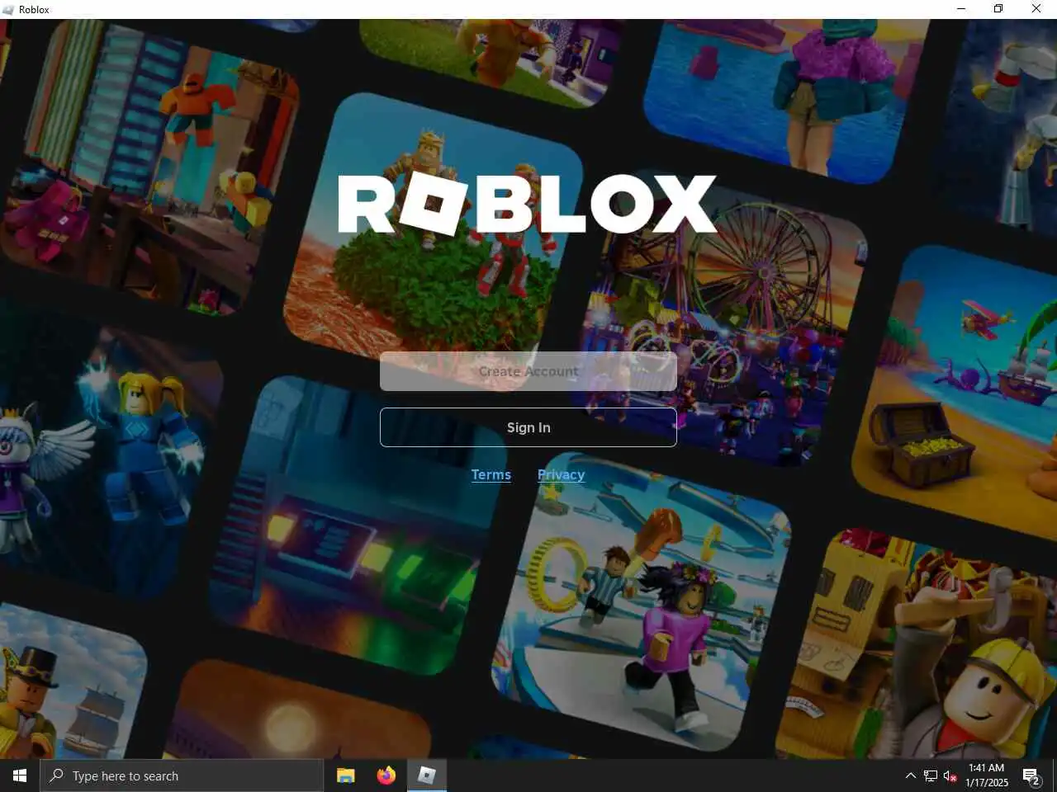
Task: Click the Create Account button
Action: tap(528, 371)
